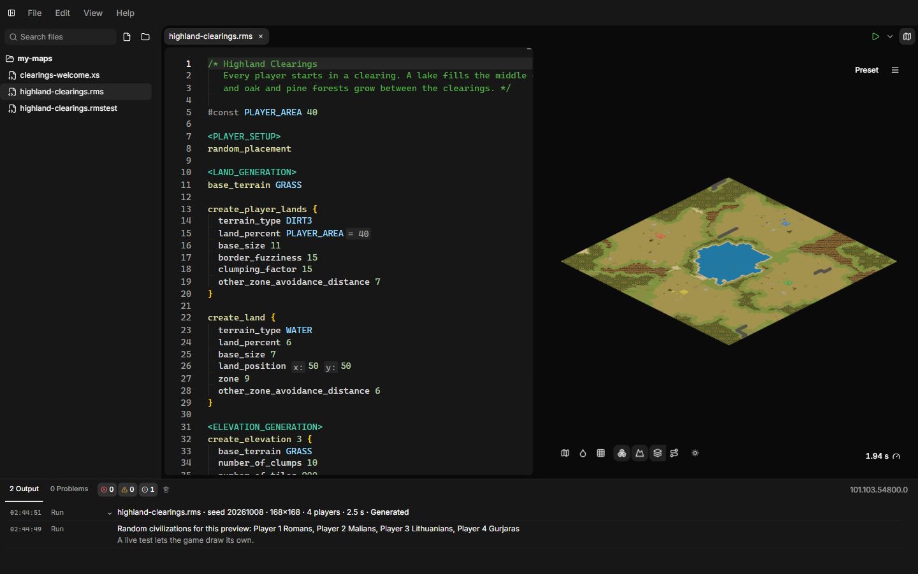918x574 pixels.
Task: Toggle the elevation mountain icon
Action: (639, 453)
